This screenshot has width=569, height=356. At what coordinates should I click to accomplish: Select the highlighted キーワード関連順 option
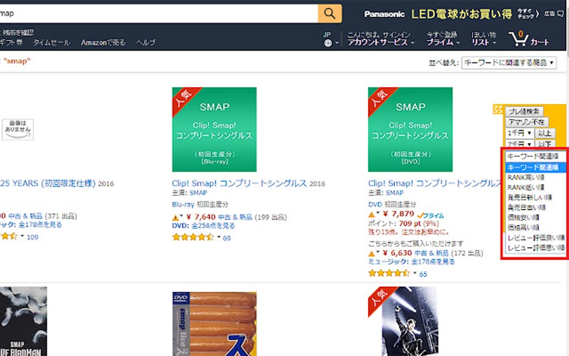click(536, 167)
